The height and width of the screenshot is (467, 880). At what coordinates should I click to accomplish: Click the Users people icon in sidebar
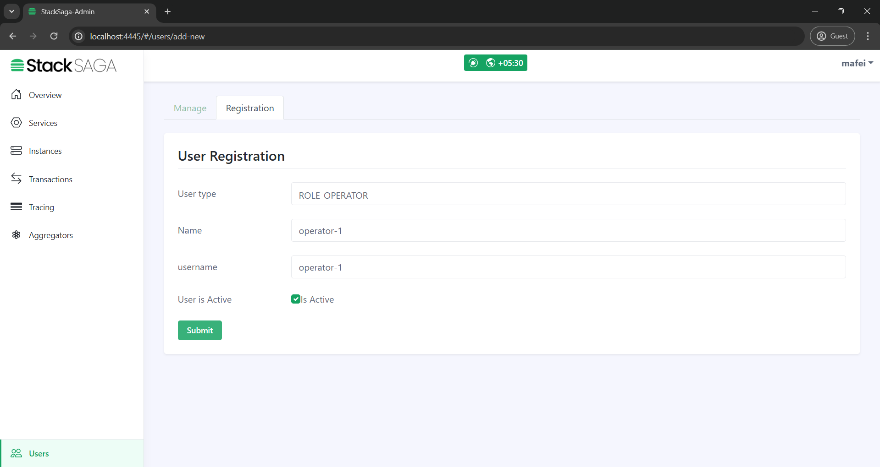pyautogui.click(x=17, y=453)
